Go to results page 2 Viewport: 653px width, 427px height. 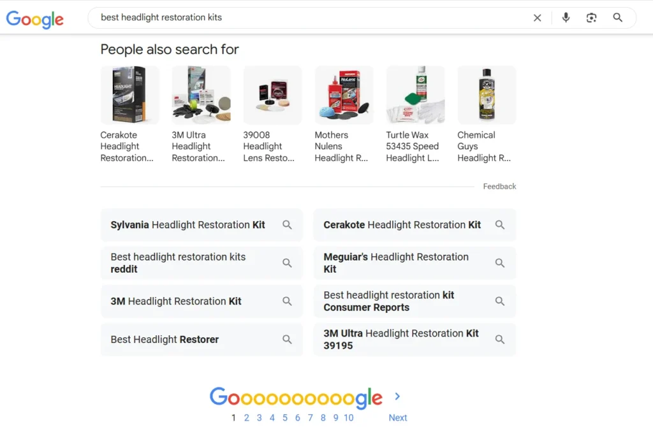coord(247,418)
